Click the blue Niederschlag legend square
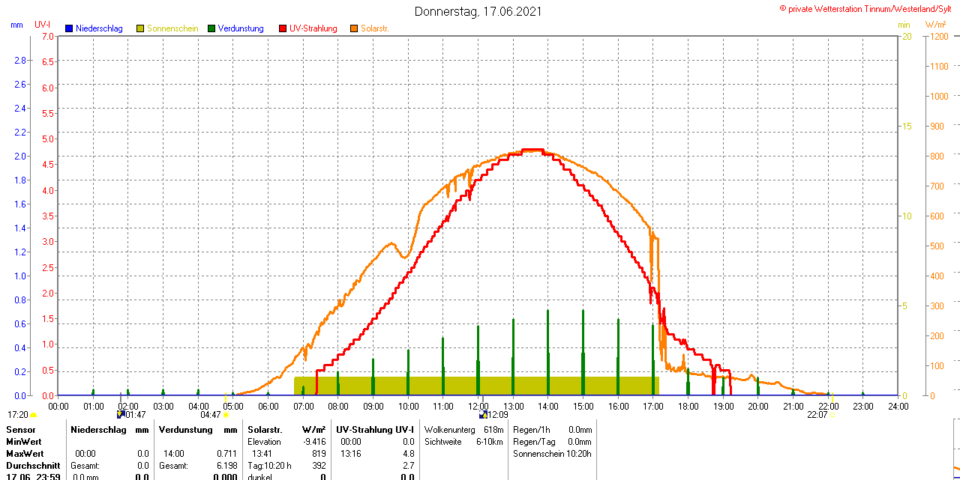Image resolution: width=960 pixels, height=480 pixels. tap(69, 28)
